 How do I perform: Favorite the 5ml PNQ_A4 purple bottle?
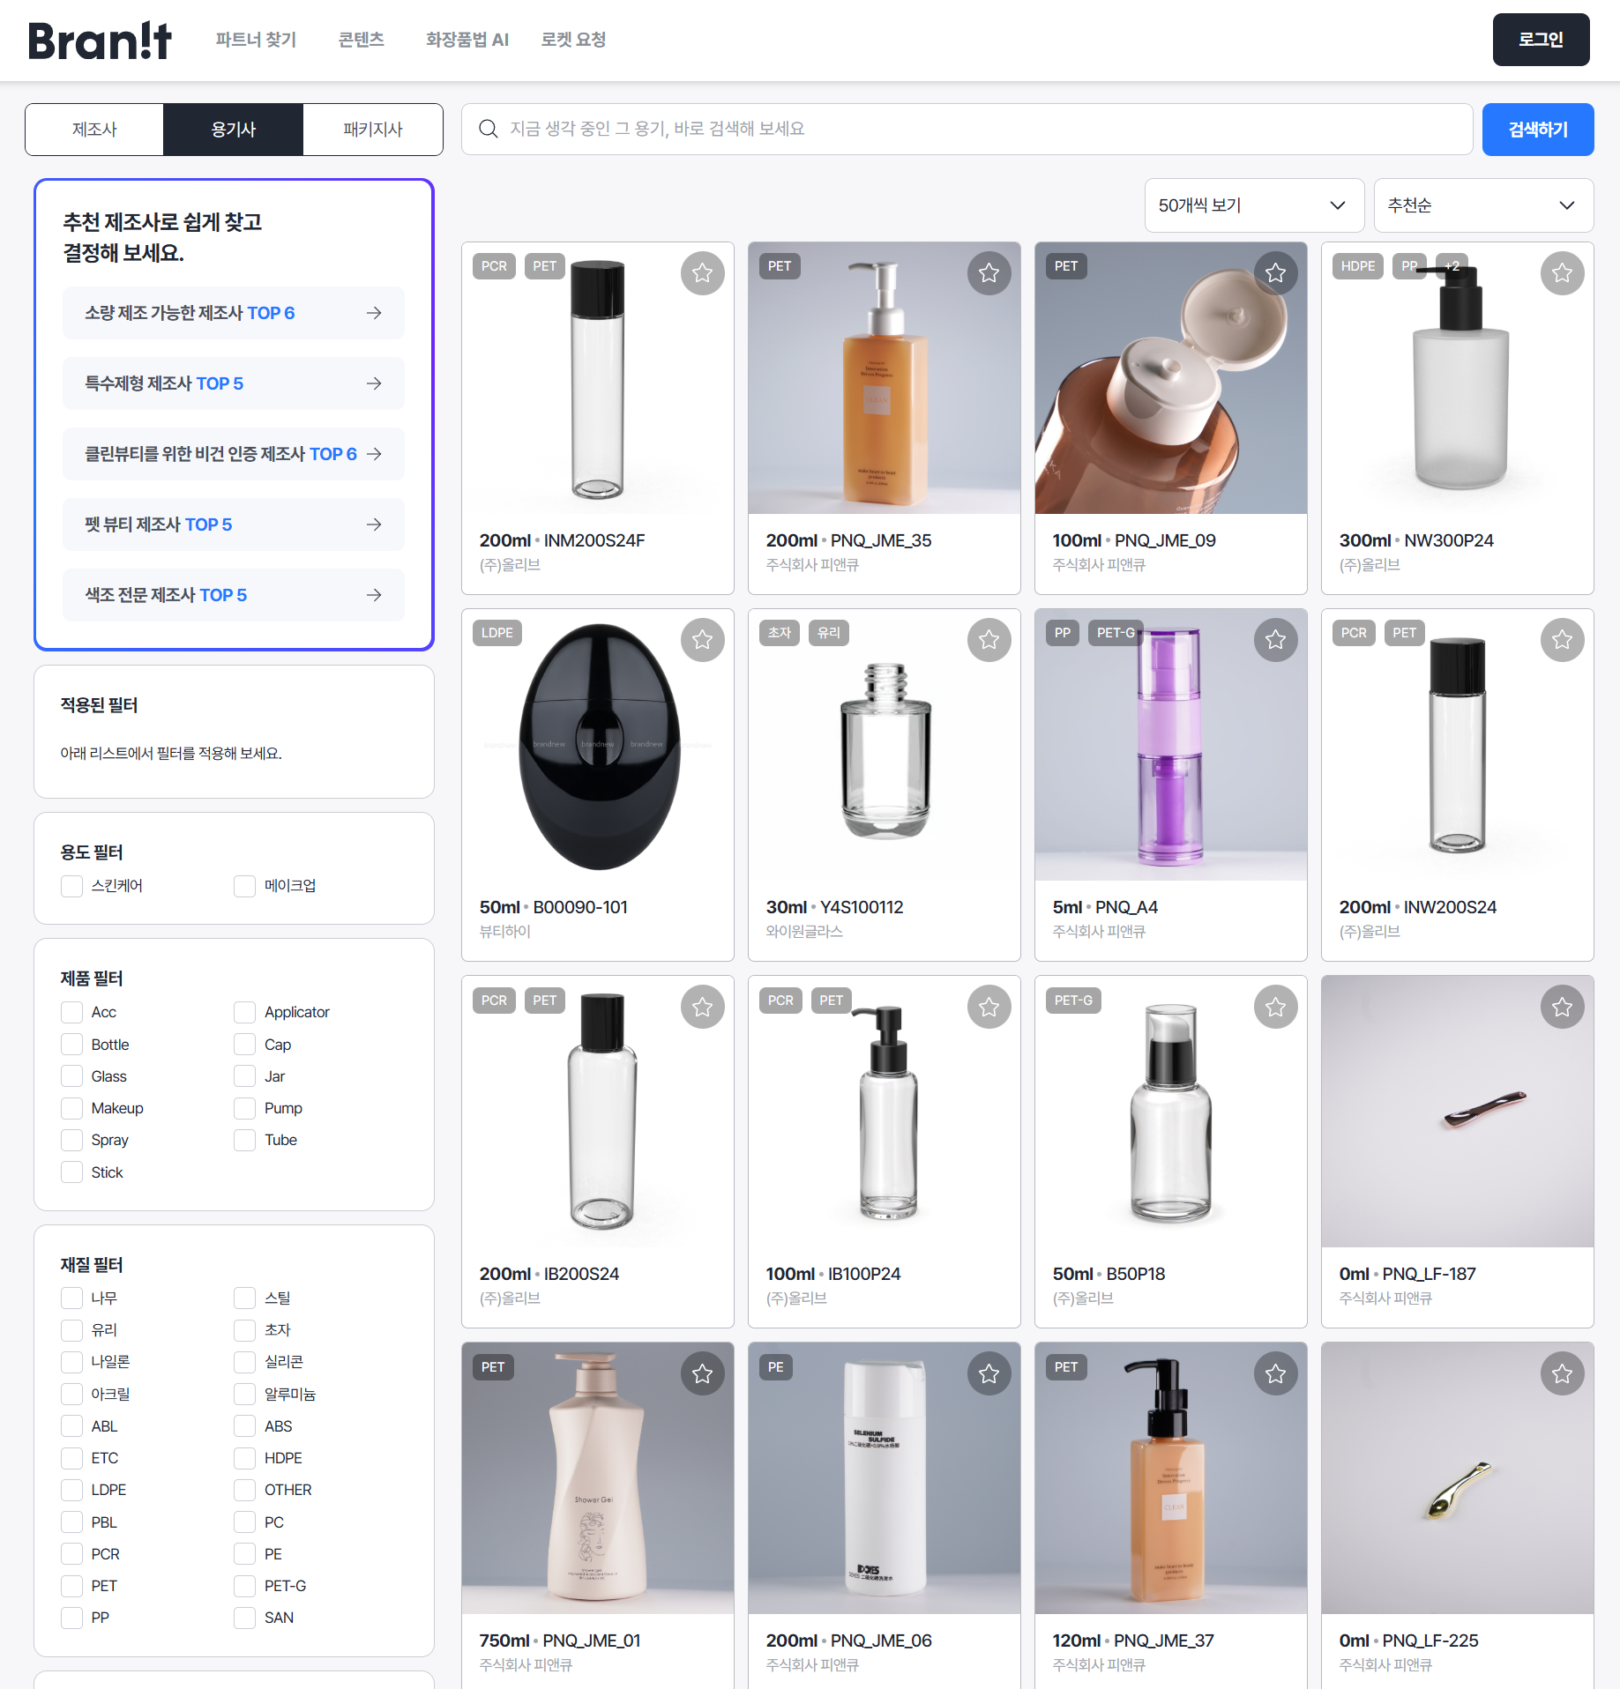point(1275,640)
